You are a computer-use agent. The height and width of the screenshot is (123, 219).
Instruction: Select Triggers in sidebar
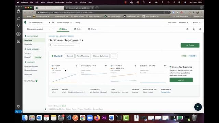pyautogui.click(x=27, y=53)
